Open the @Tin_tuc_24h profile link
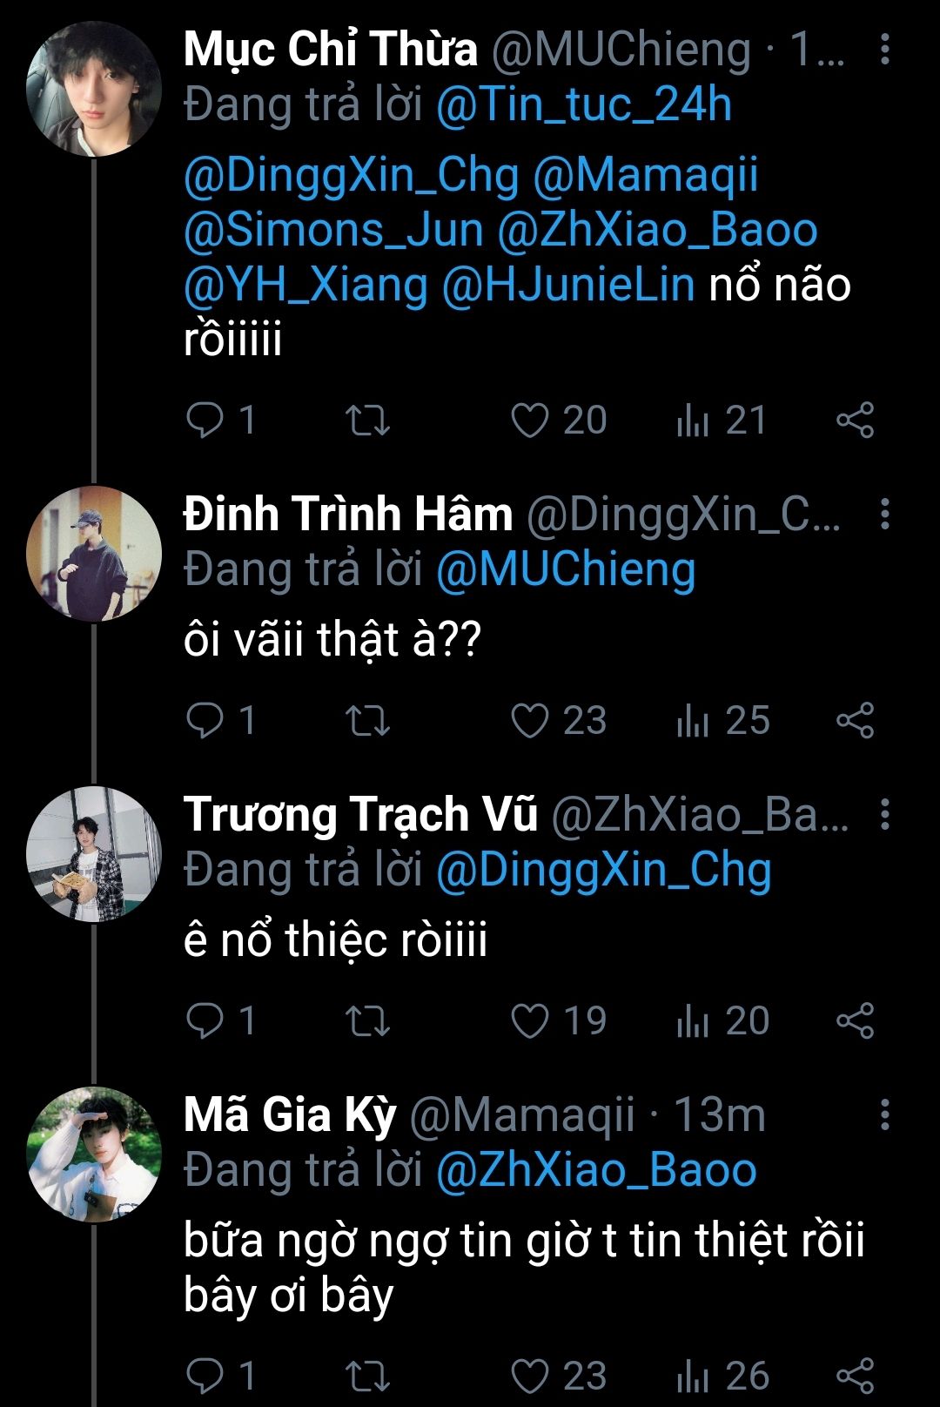This screenshot has height=1407, width=940. coord(583,105)
